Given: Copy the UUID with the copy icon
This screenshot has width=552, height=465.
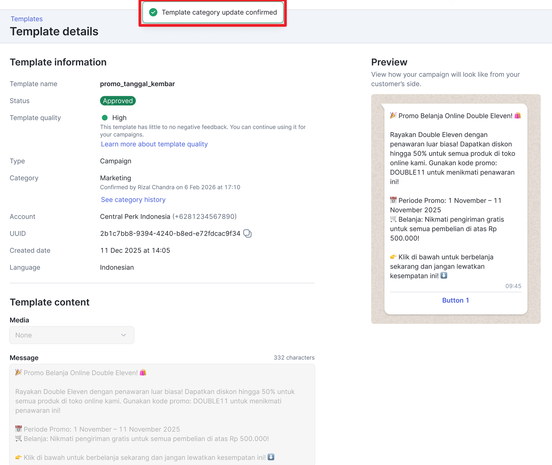Looking at the screenshot, I should 247,234.
